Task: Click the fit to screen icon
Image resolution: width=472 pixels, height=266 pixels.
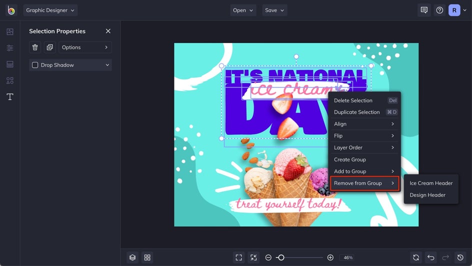Action: [238, 257]
